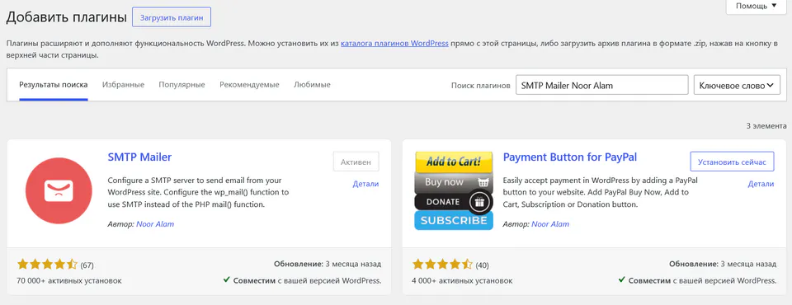This screenshot has height=305, width=792.
Task: Click the SMTP Mailer red envelope icon
Action: coord(59,190)
